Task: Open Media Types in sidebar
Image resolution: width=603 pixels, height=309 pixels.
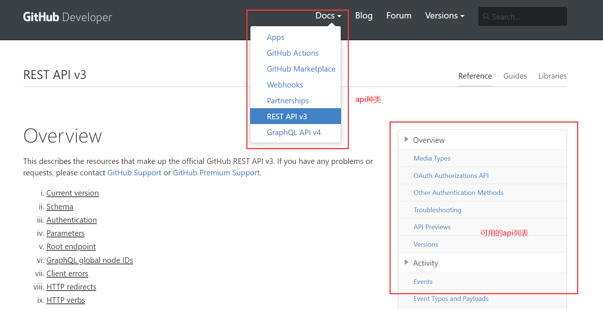Action: coord(432,158)
